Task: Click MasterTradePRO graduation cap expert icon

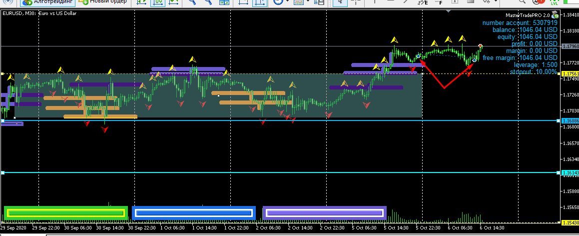Action: 555,15
